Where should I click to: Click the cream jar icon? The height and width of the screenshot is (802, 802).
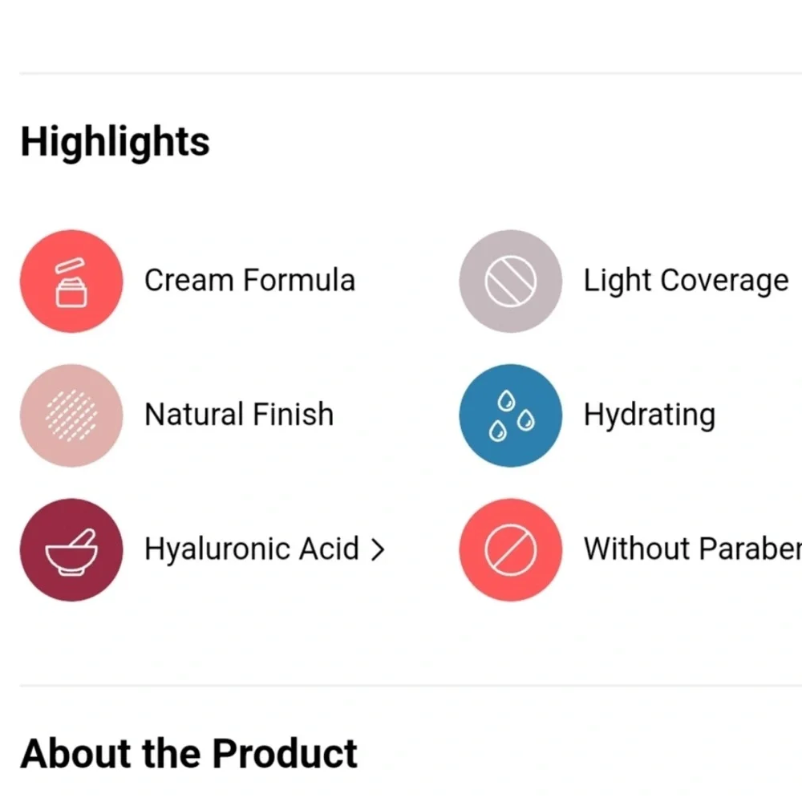71,282
